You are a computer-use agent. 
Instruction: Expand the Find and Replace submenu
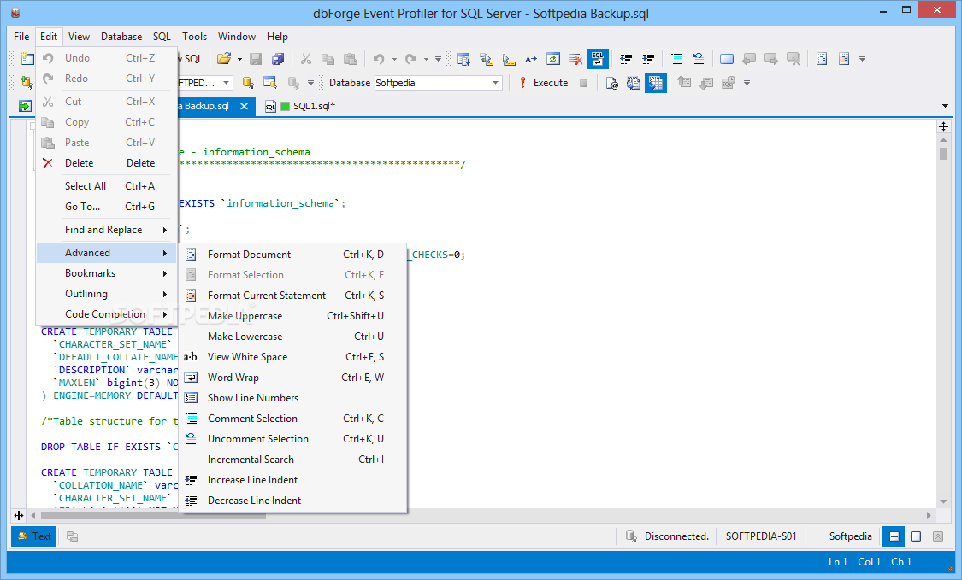[x=107, y=230]
